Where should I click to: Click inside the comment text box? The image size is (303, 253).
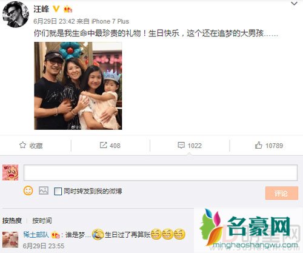[161, 172]
